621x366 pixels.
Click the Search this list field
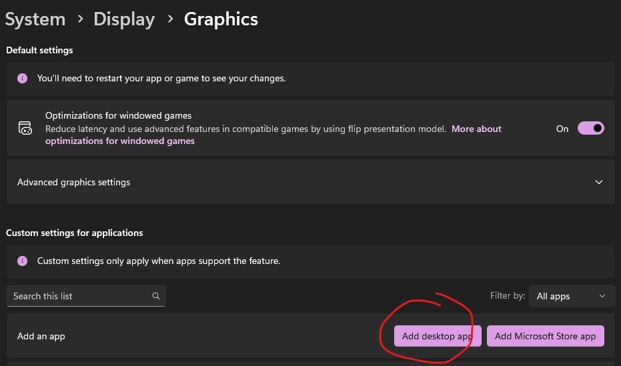(86, 296)
